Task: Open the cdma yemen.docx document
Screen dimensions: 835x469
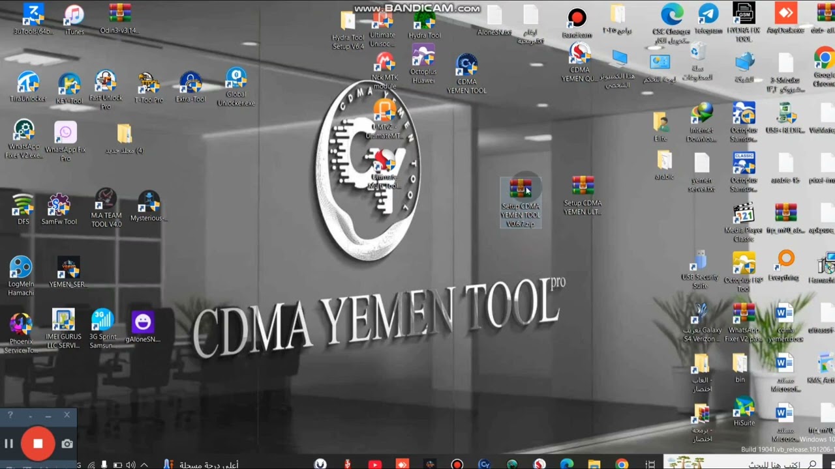Action: point(785,322)
